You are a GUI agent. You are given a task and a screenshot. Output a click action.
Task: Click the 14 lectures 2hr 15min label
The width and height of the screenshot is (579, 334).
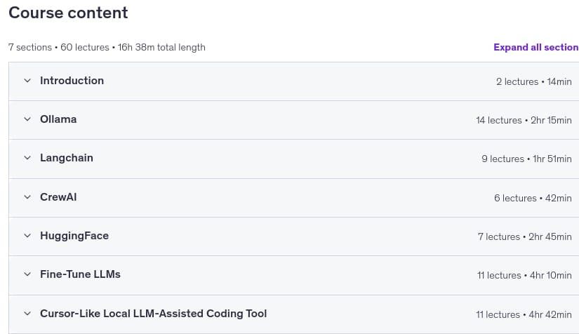click(524, 120)
